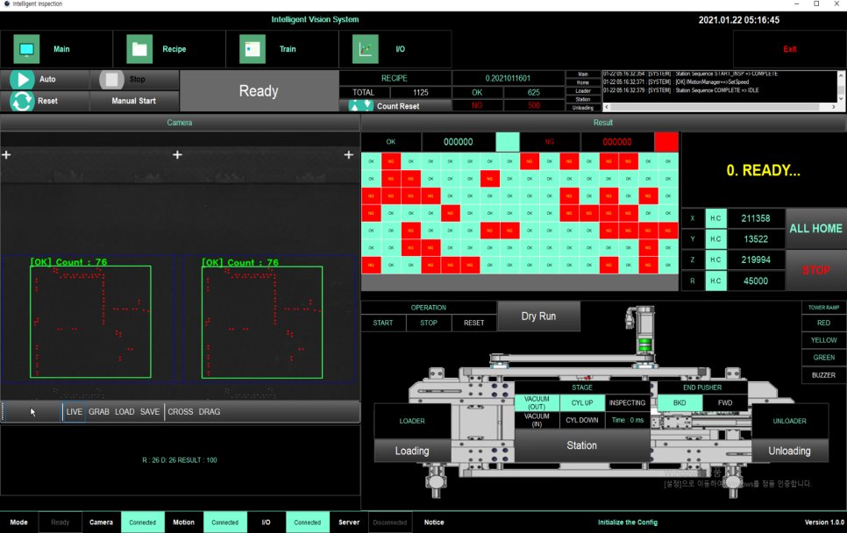Click the Auto play arrow icon

(22, 80)
